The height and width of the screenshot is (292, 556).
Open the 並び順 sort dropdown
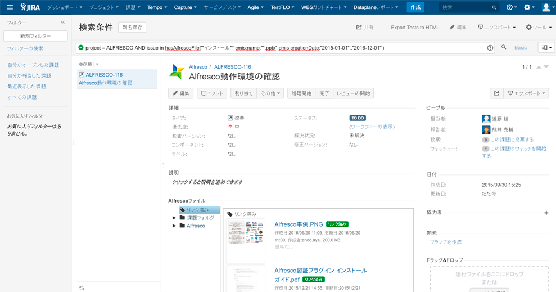pyautogui.click(x=89, y=64)
